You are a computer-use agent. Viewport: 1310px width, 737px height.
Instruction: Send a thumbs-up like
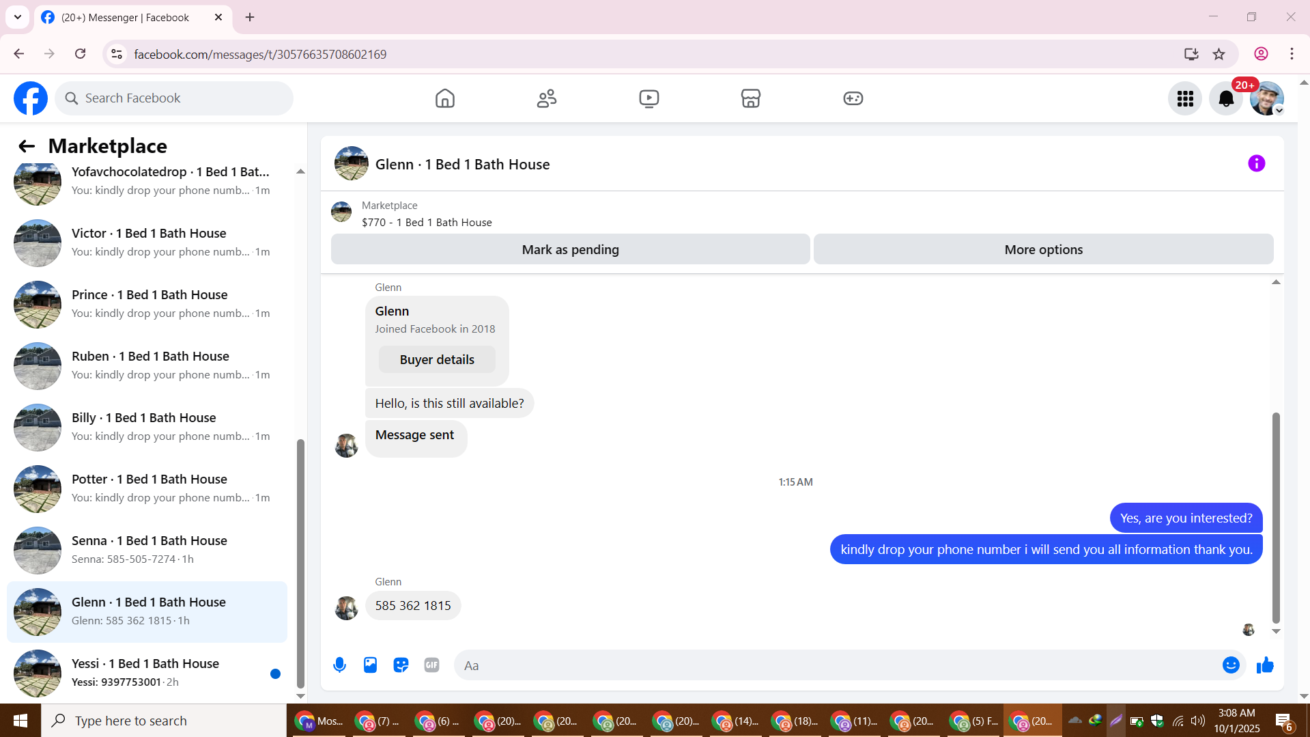click(x=1265, y=665)
